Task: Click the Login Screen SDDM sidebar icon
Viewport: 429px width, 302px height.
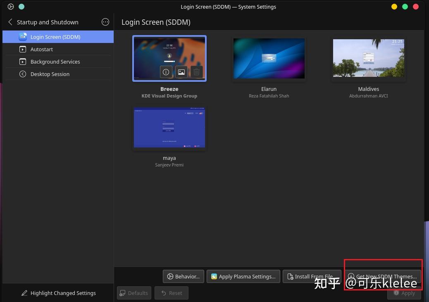Action: [x=23, y=37]
